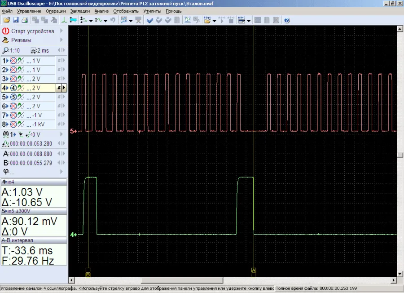Click the 5 in5 ±300V panel header
The image size is (404, 293).
point(34,211)
